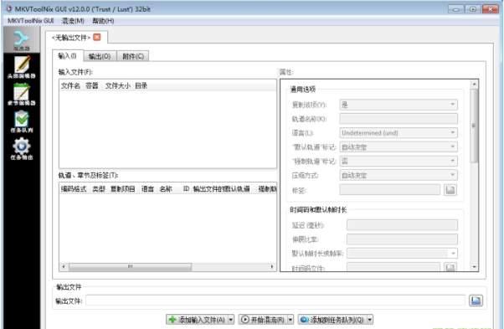Open the 默认轨道 标记 dropdown
Screen dimensions: 504x329
coord(399,147)
